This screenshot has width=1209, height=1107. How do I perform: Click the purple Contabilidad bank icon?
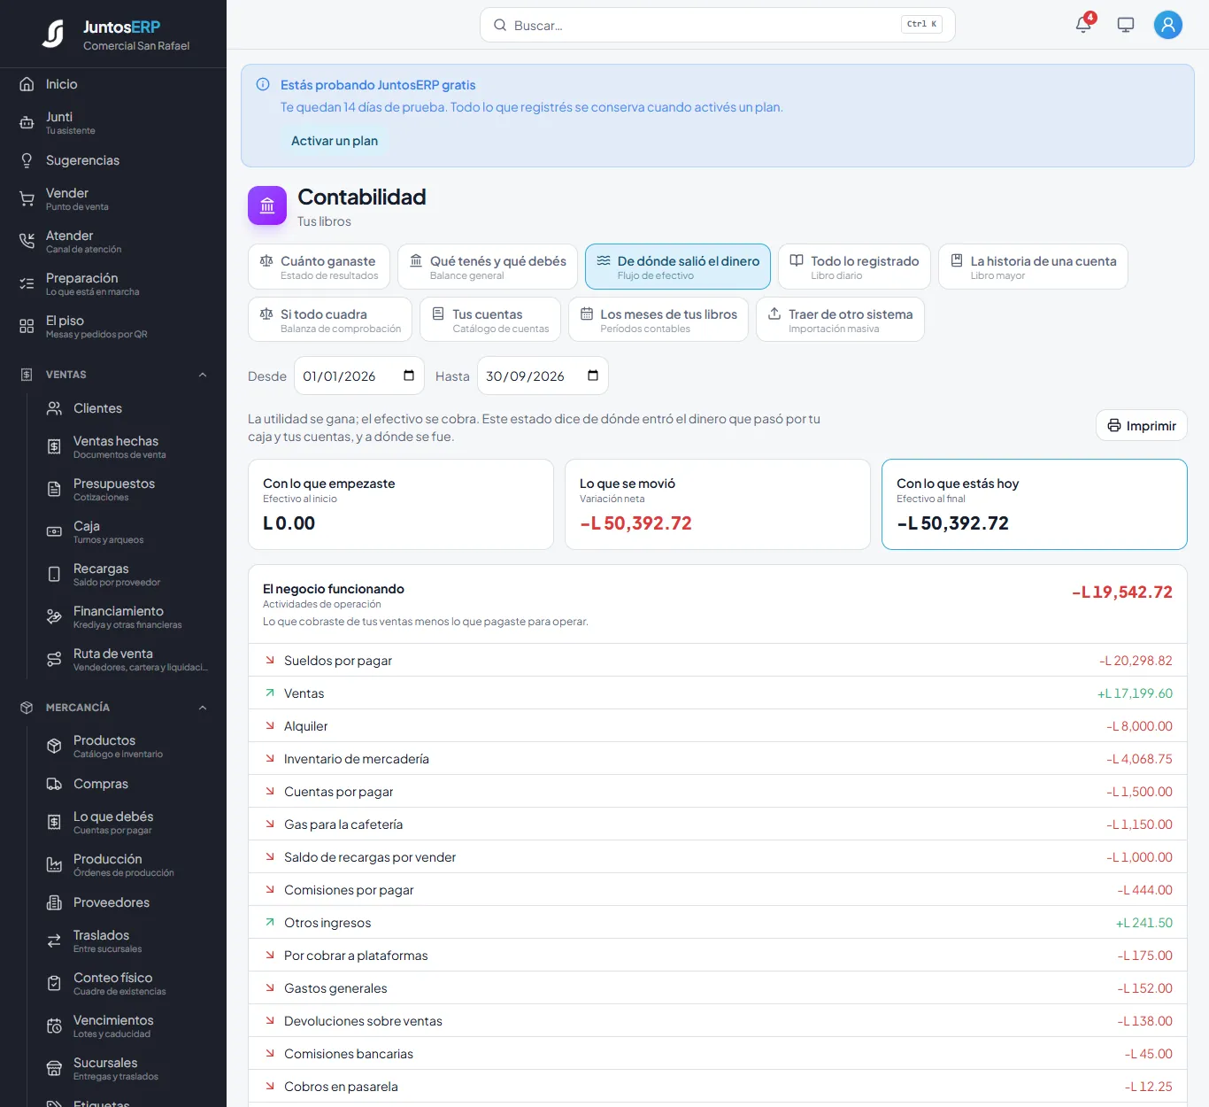coord(267,205)
